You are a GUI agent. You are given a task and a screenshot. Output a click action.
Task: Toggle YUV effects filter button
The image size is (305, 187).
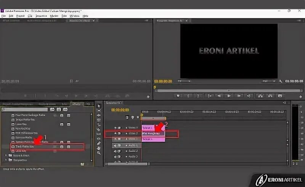click(65, 110)
